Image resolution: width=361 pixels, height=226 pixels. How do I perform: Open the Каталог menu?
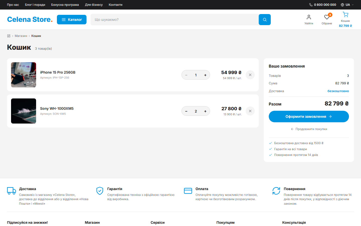[72, 20]
